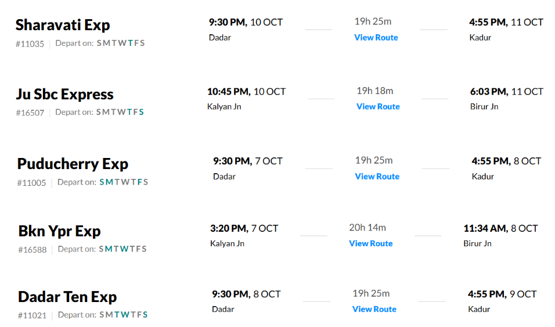The height and width of the screenshot is (327, 555).
Task: Open View Route for Bkn Ypr Exp
Action: 370,243
